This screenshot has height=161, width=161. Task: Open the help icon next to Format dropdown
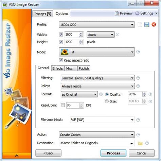[x=101, y=94]
